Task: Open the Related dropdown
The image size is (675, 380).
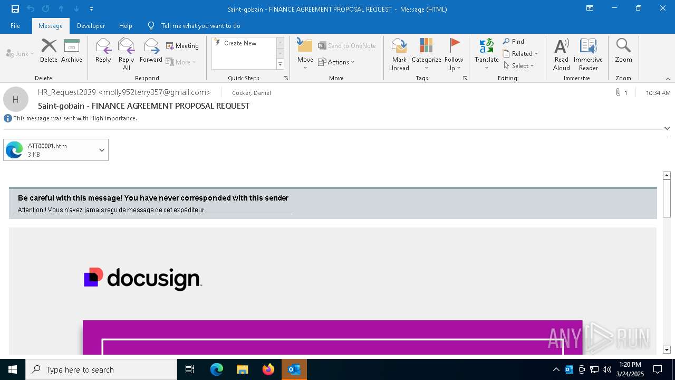Action: (520, 54)
